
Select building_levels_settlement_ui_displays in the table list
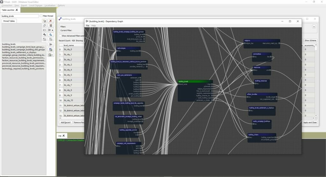coord(19,52)
